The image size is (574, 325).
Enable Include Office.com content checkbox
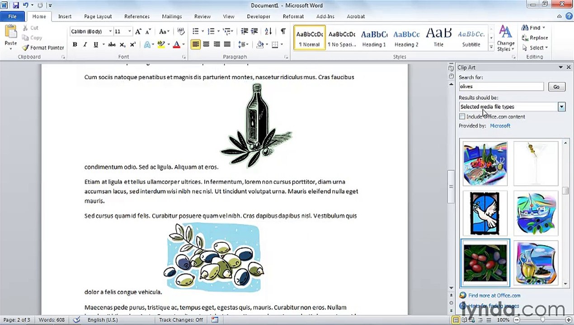[462, 116]
